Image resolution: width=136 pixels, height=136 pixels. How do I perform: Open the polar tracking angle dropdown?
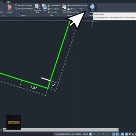[106, 134]
